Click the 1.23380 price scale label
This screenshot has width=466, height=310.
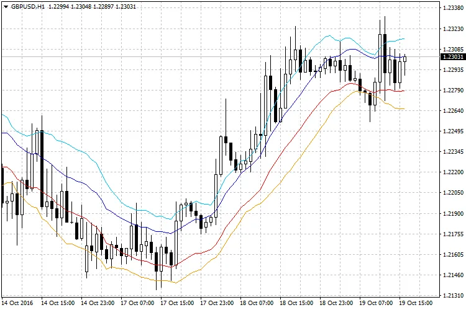tap(452, 8)
